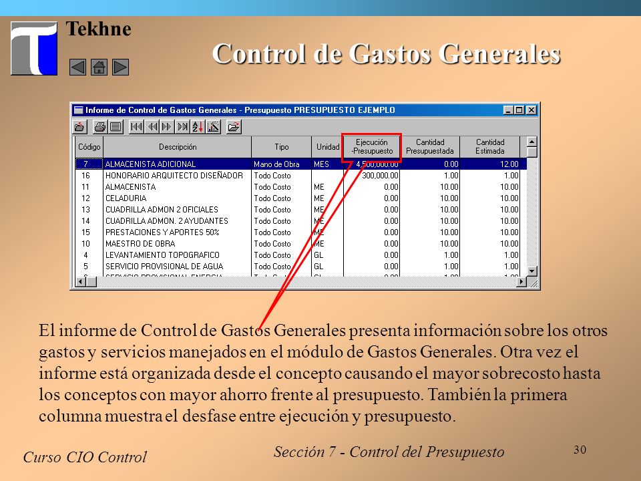Click the 12.00 estimated quantity cell
The width and height of the screenshot is (641, 481).
[489, 164]
